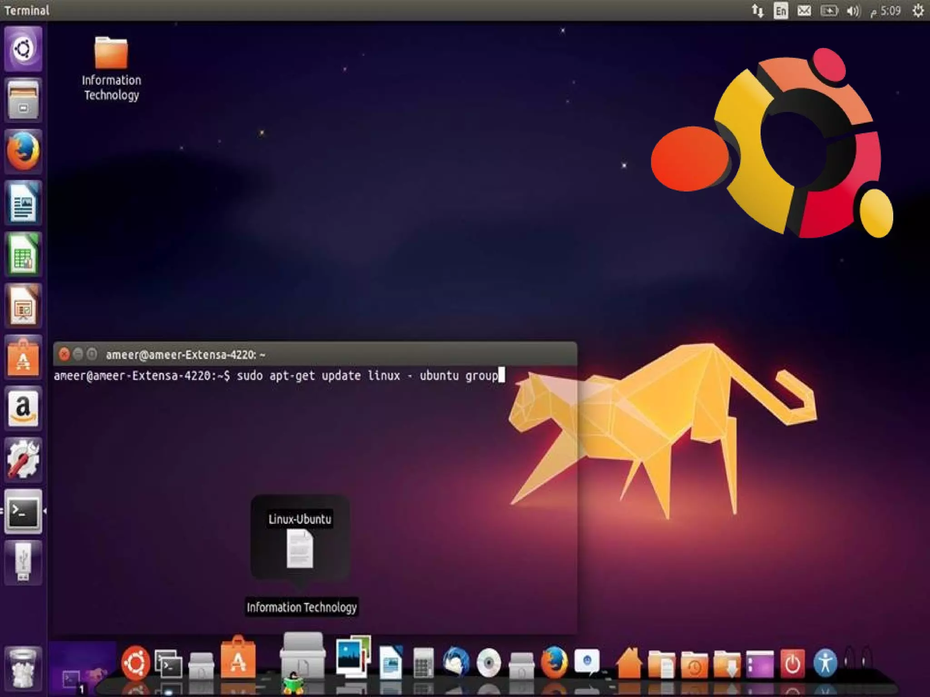
Task: Open System Settings wrench-gear icon
Action: tap(23, 460)
